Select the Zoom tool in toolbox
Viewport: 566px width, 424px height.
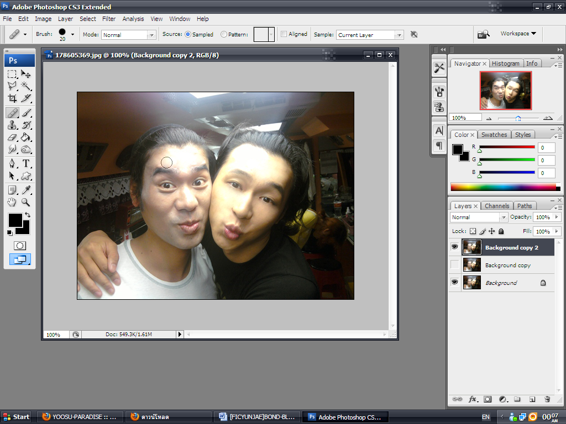tap(26, 203)
